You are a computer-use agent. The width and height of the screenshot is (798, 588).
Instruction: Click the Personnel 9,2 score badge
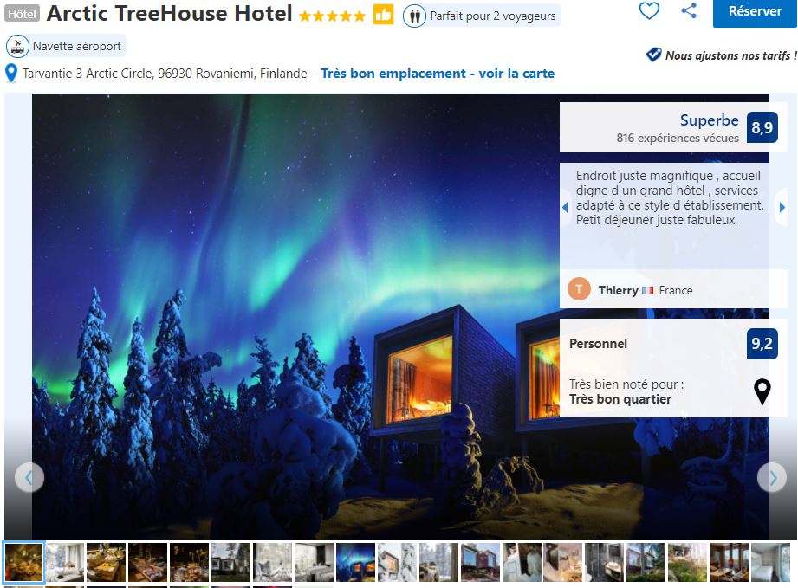click(x=762, y=344)
